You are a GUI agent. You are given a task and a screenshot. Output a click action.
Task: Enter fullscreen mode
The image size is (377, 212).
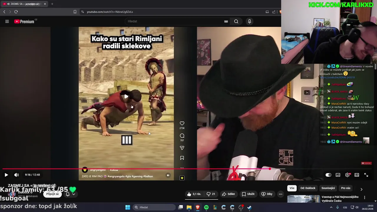coord(366,175)
